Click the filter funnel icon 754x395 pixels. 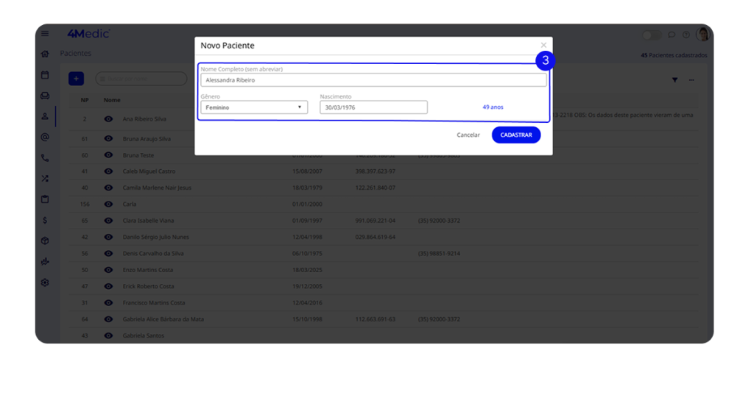point(674,79)
